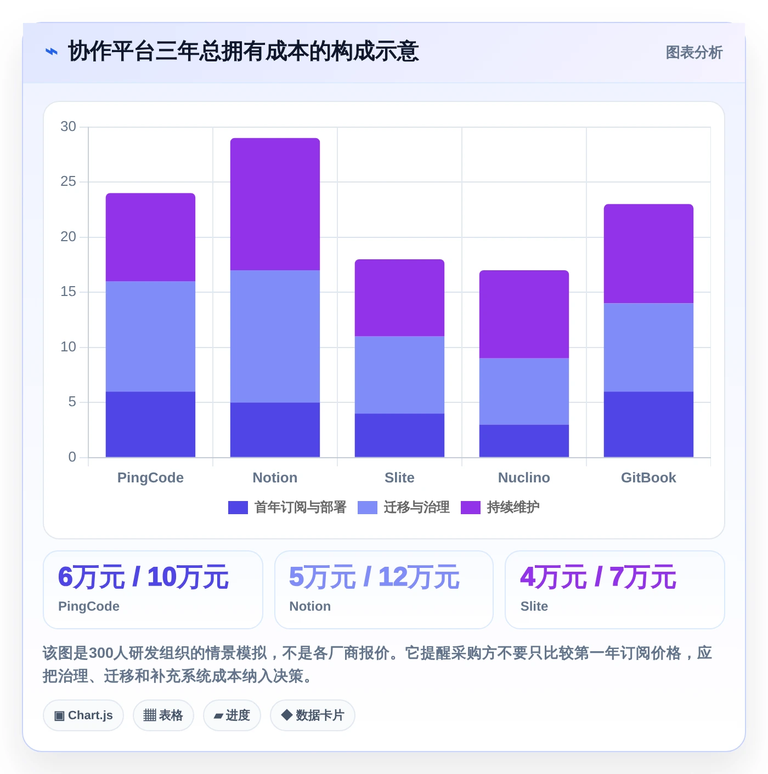Image resolution: width=768 pixels, height=774 pixels.
Task: Click Nuclino's top purple 持续维护 segment
Action: click(x=524, y=314)
